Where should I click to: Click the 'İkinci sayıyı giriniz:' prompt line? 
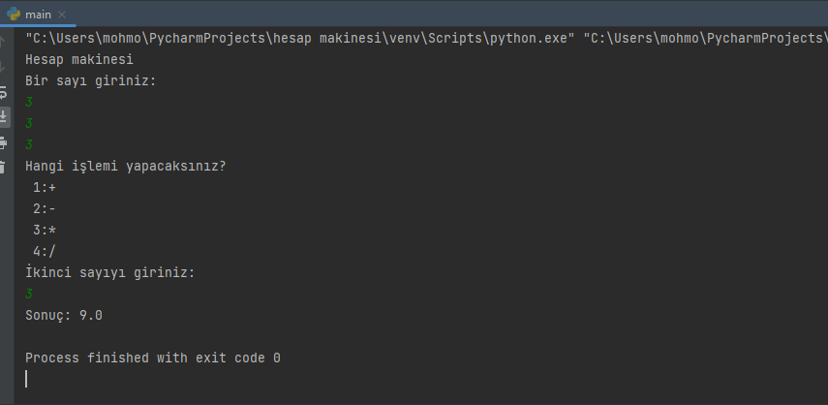click(x=109, y=272)
